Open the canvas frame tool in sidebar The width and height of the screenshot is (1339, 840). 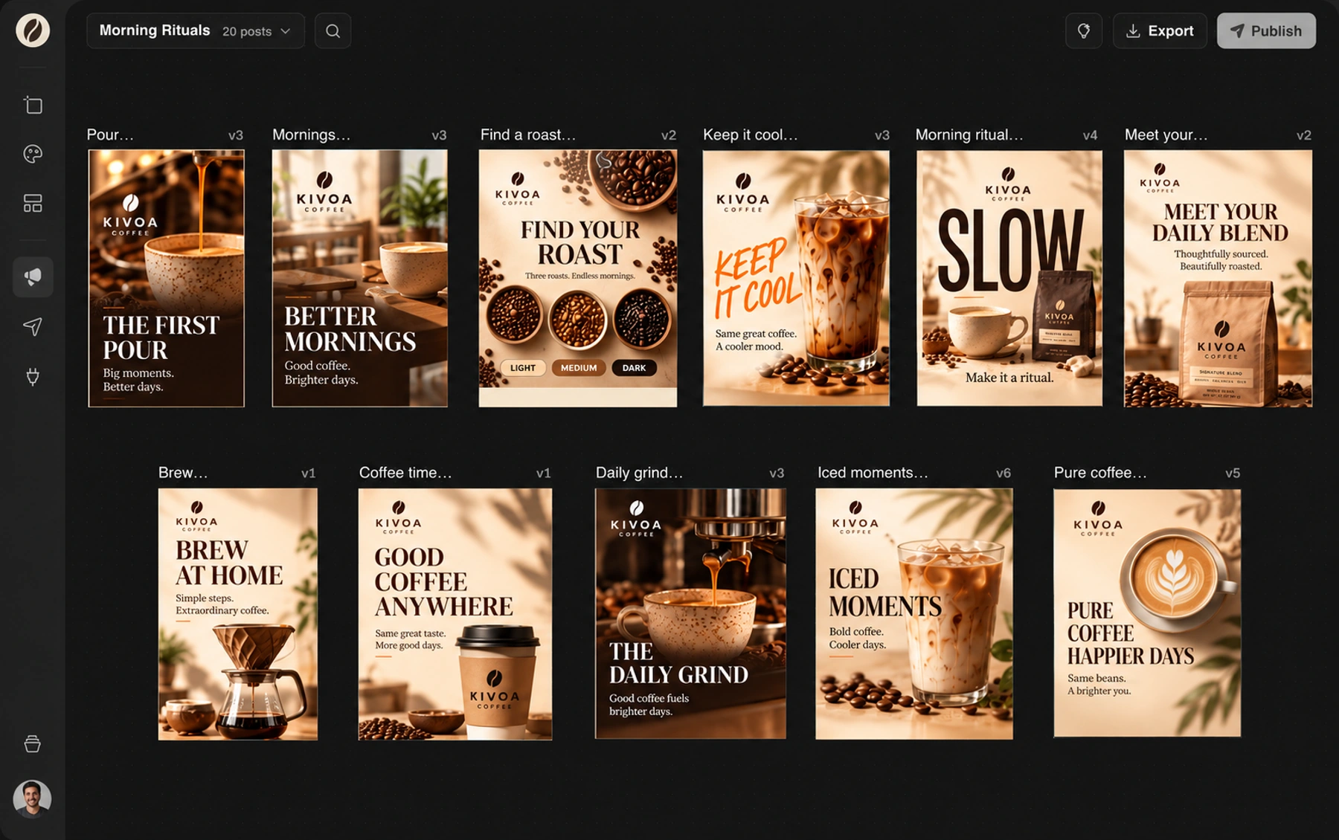click(33, 105)
